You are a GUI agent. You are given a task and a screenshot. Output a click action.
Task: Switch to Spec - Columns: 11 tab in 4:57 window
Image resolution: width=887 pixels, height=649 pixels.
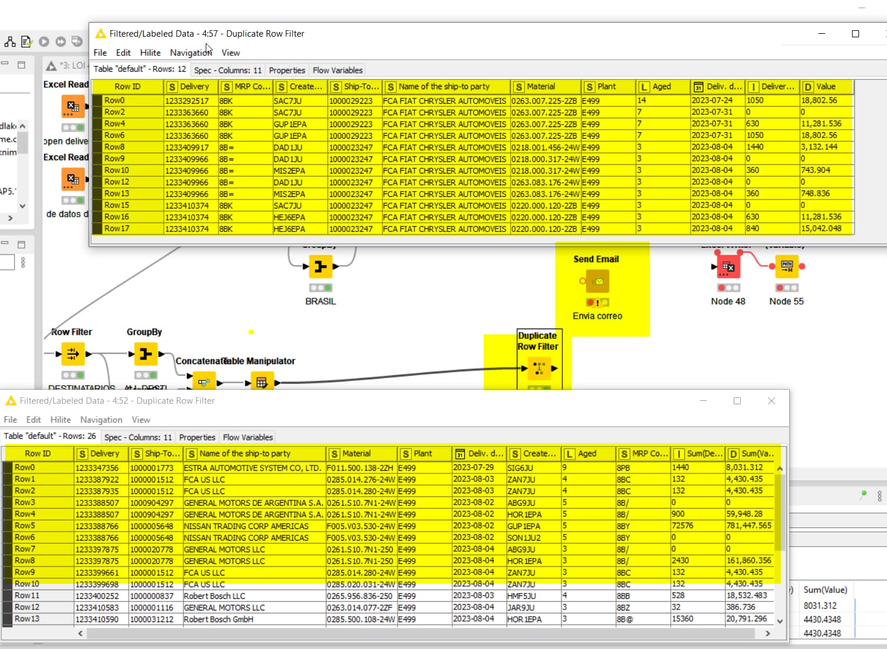(x=228, y=70)
